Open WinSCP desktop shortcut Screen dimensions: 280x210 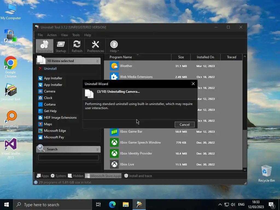(x=11, y=38)
